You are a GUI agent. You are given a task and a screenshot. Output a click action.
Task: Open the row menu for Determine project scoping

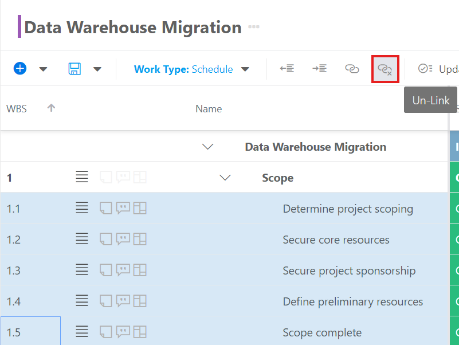point(82,208)
